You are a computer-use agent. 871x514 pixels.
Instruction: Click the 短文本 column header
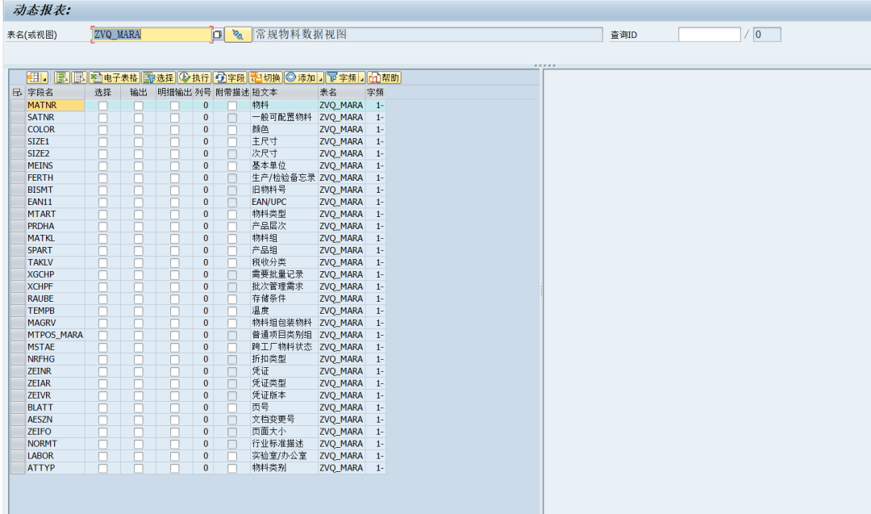[284, 92]
